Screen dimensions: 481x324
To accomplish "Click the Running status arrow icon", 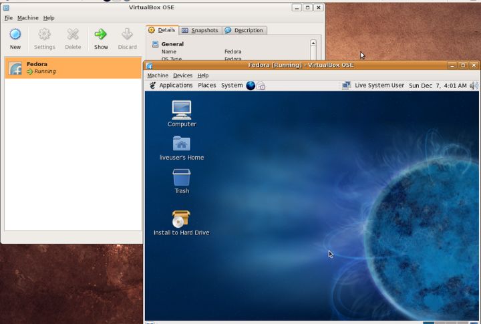I will (x=30, y=71).
